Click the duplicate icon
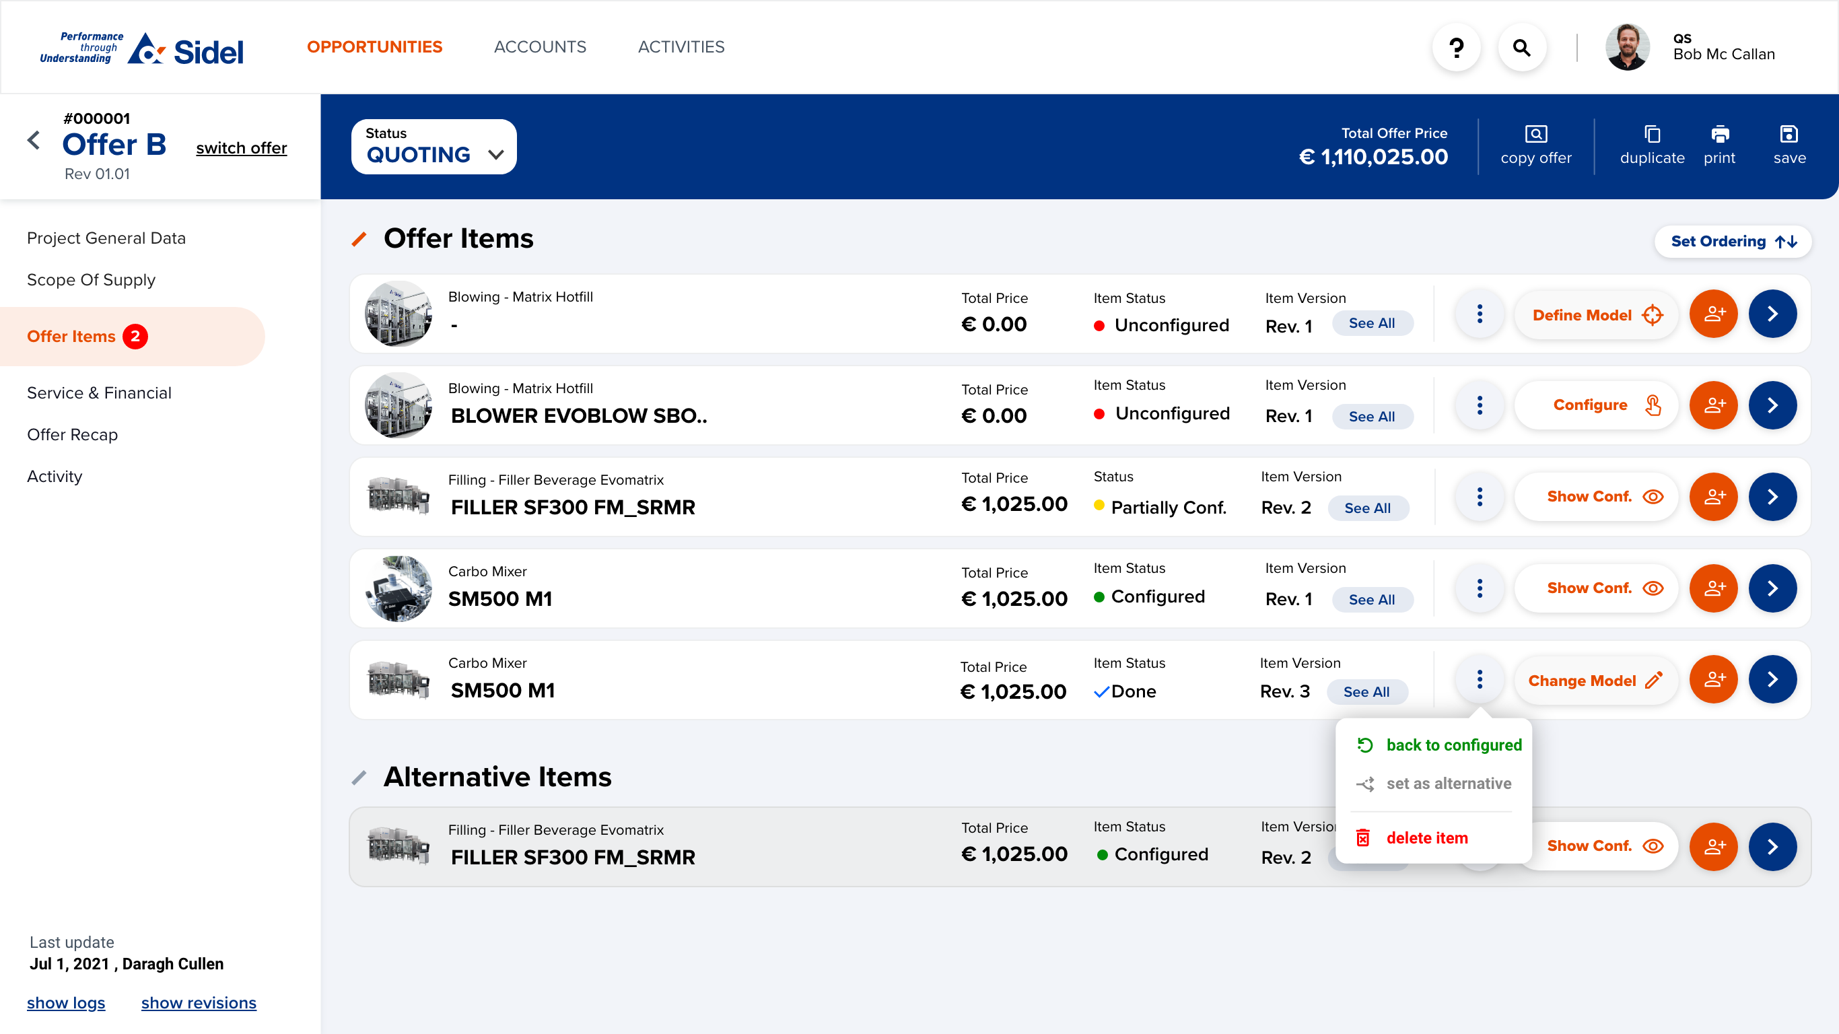The height and width of the screenshot is (1034, 1839). 1651,145
